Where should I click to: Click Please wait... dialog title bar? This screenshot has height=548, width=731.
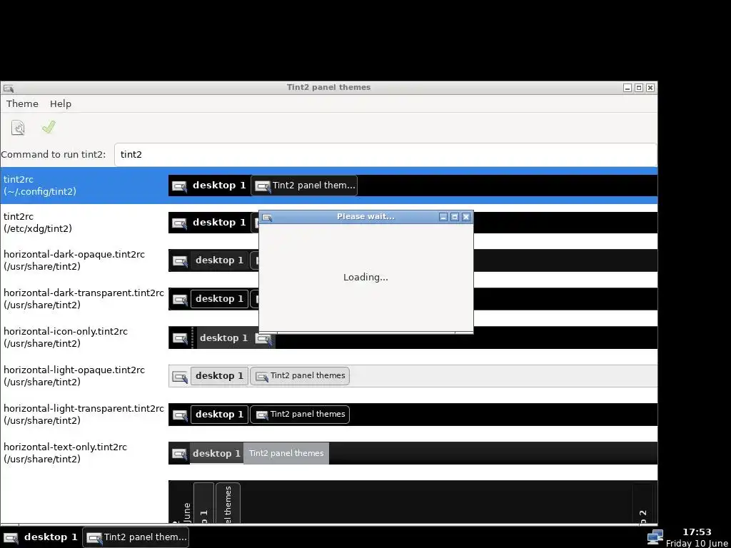(x=365, y=217)
